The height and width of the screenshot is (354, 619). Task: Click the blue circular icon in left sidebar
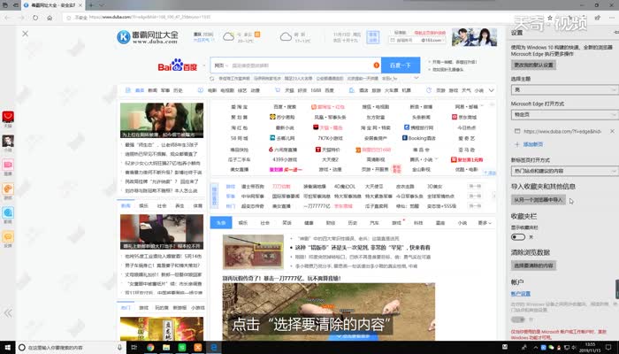point(8,212)
